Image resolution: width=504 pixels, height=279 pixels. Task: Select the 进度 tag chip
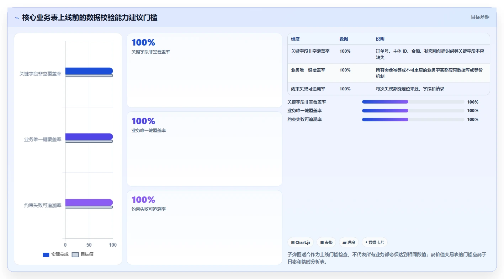[x=349, y=242]
